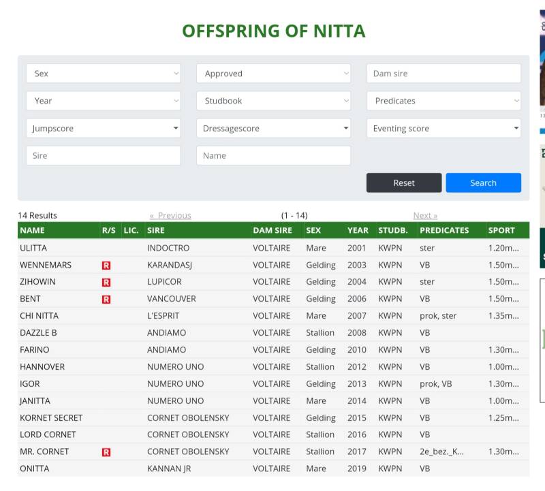Click the red R icon beside MR. CORNET
Viewport: 545px width, 491px height.
[106, 452]
